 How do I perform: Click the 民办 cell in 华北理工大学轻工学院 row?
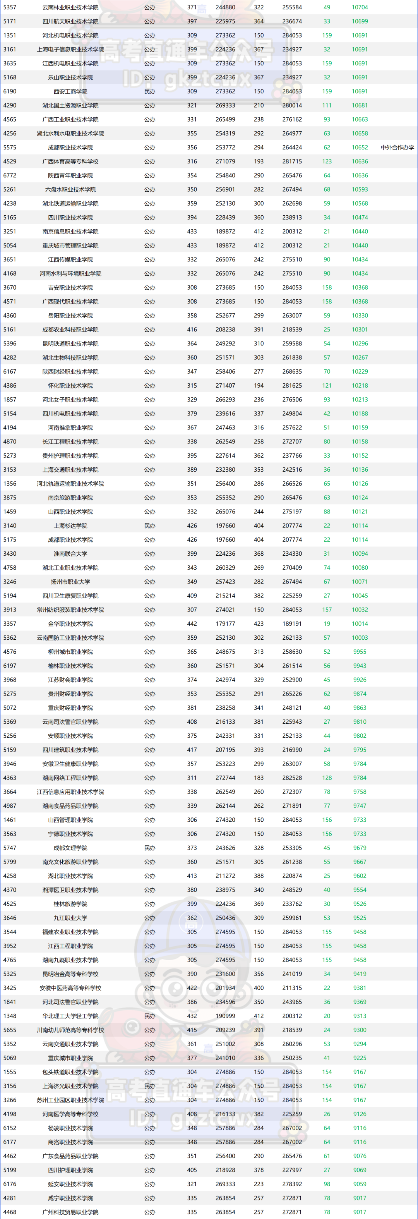tap(149, 1016)
